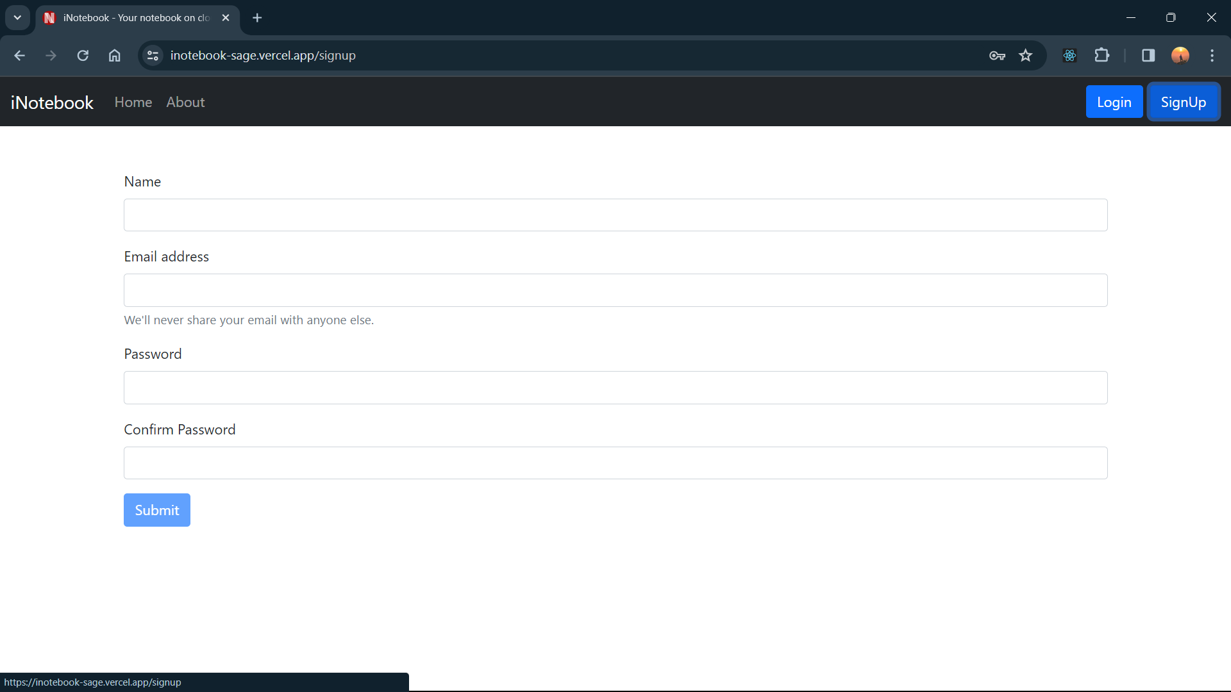Open the About nav link
1231x692 pixels.
click(185, 103)
